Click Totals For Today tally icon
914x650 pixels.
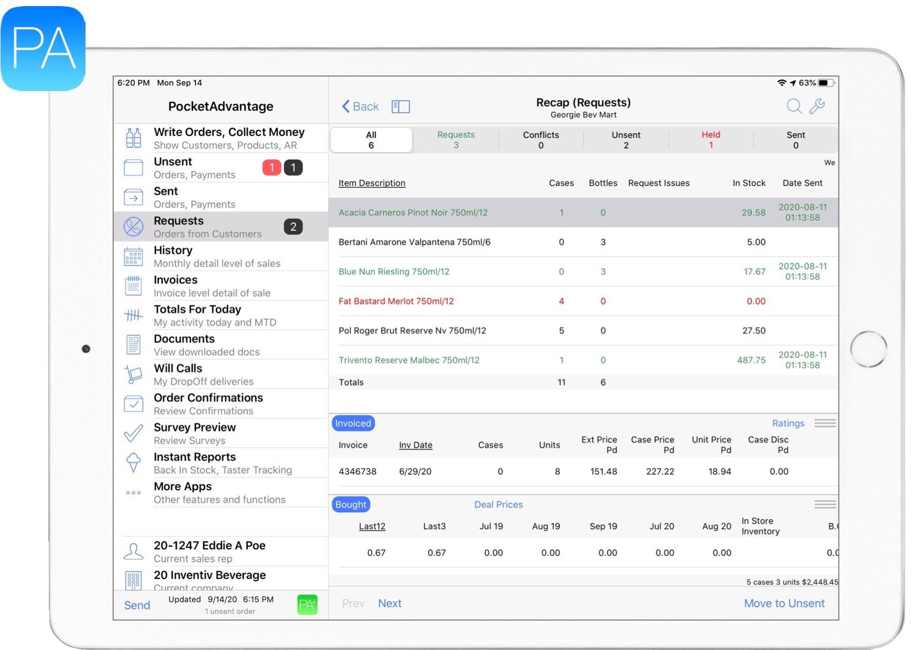(133, 315)
